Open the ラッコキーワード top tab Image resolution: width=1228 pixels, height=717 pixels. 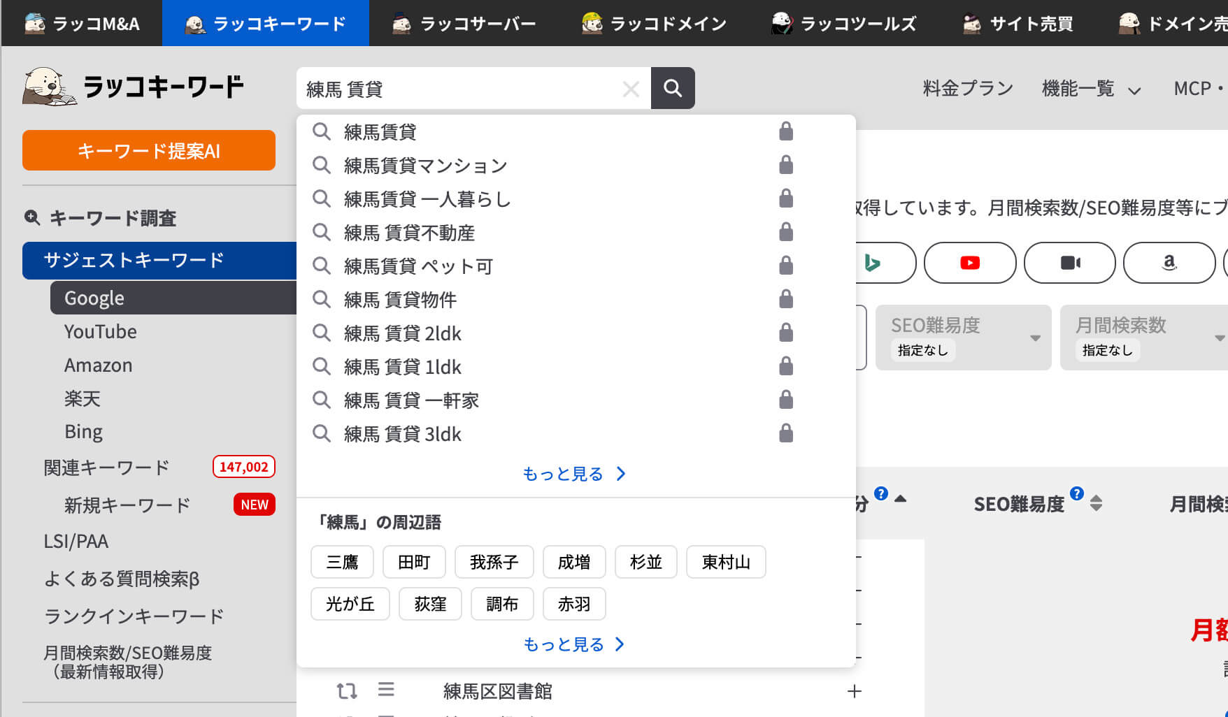tap(266, 23)
